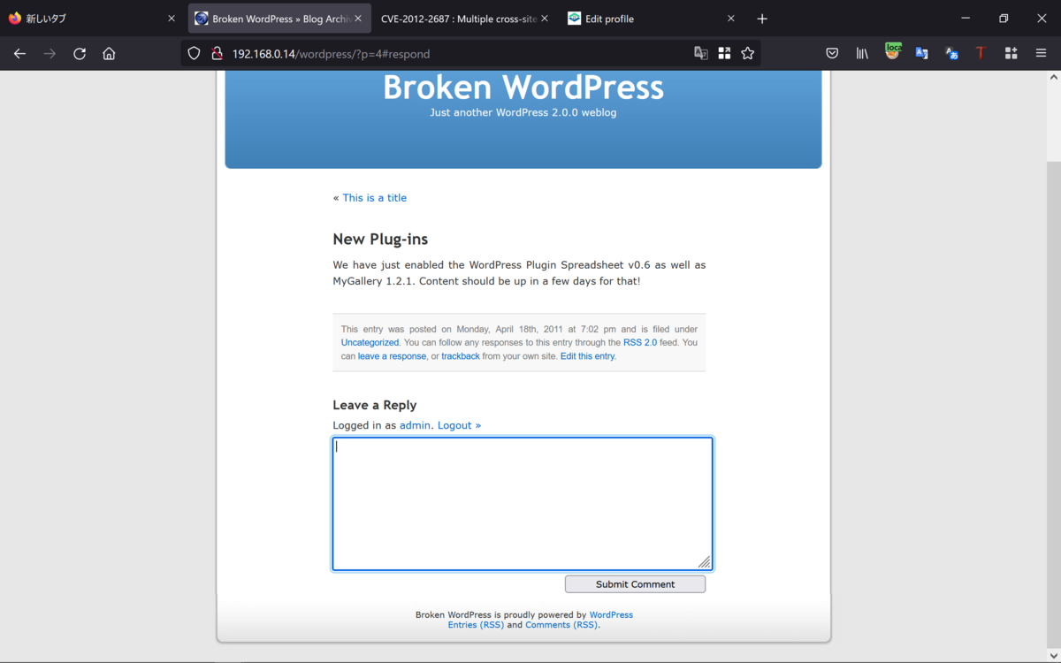Open the extensions grid-plus icon

(x=1011, y=54)
